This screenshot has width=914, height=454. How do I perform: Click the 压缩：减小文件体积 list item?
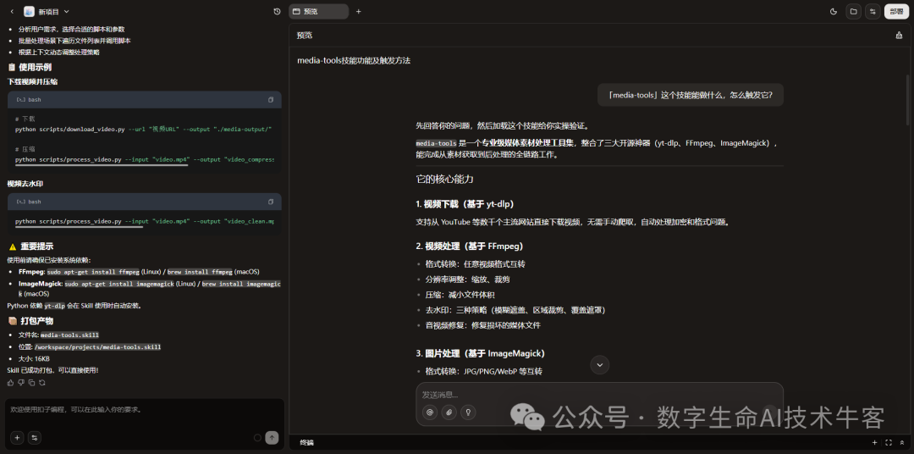[460, 295]
